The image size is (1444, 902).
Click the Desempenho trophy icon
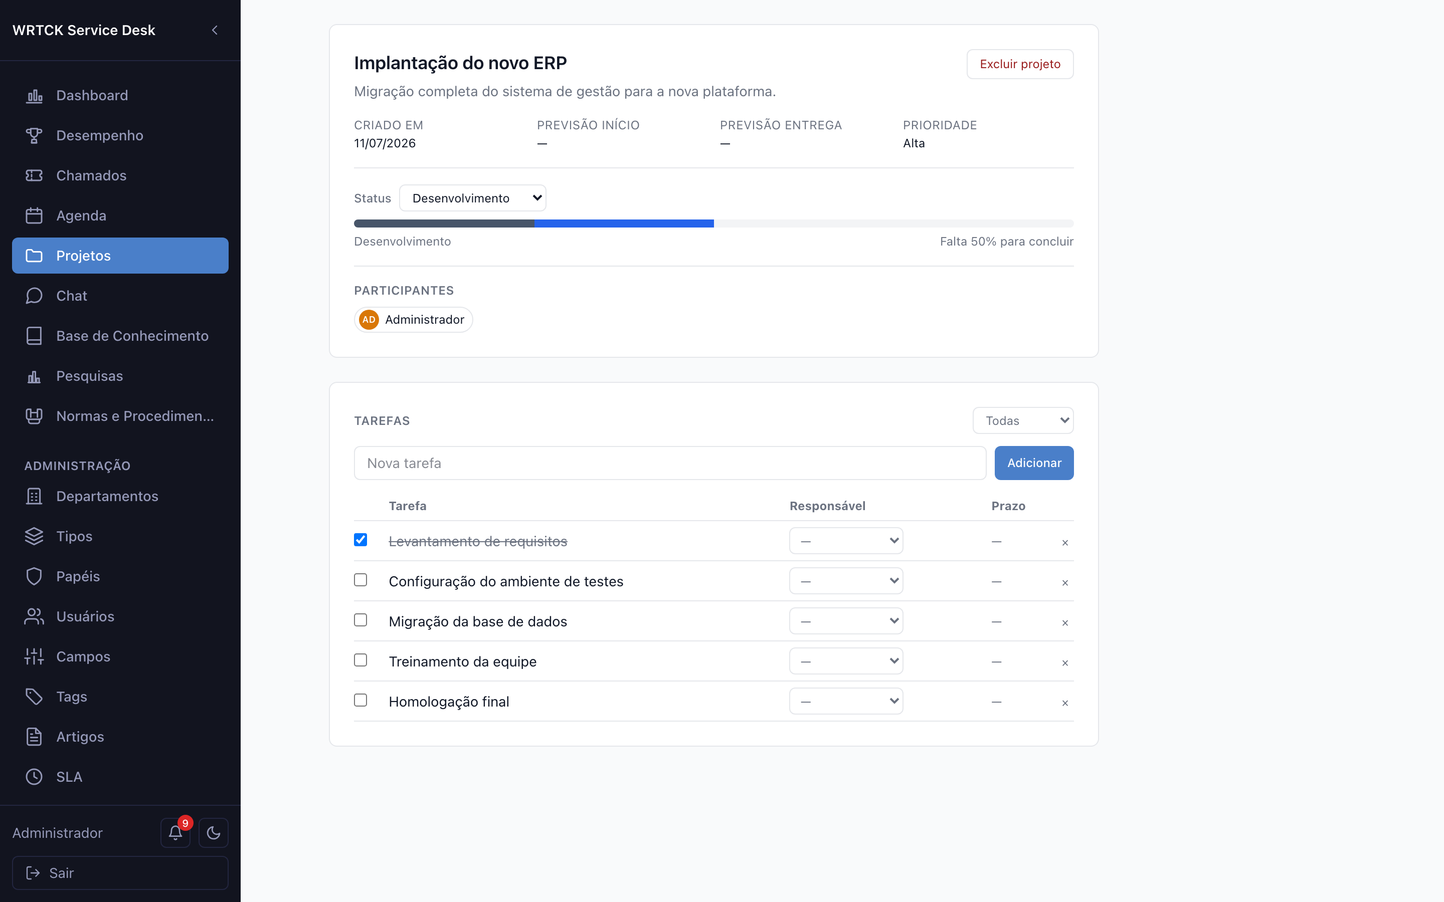(x=34, y=135)
